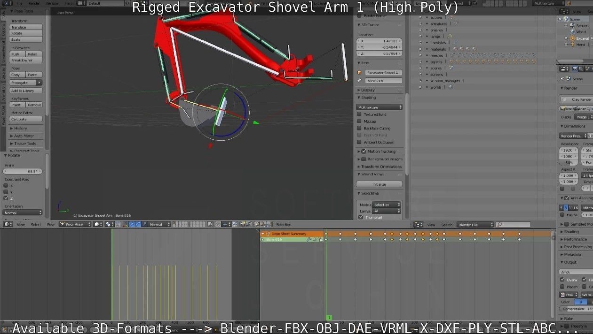Click the Hemi lamp item in outliner

click(x=581, y=45)
